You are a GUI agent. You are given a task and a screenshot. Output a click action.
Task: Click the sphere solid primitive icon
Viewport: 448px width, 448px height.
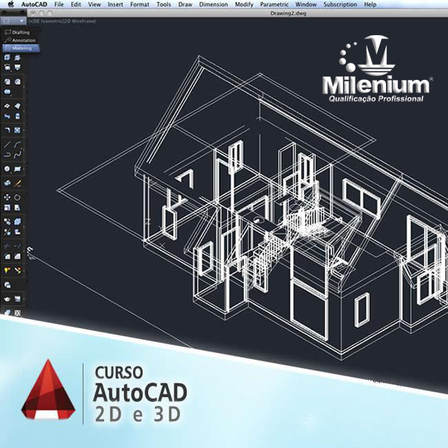point(7,168)
